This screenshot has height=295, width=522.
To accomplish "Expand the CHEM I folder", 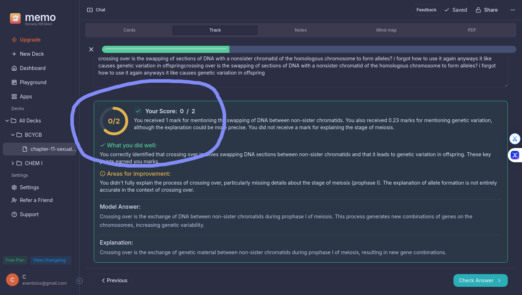I will [x=13, y=163].
